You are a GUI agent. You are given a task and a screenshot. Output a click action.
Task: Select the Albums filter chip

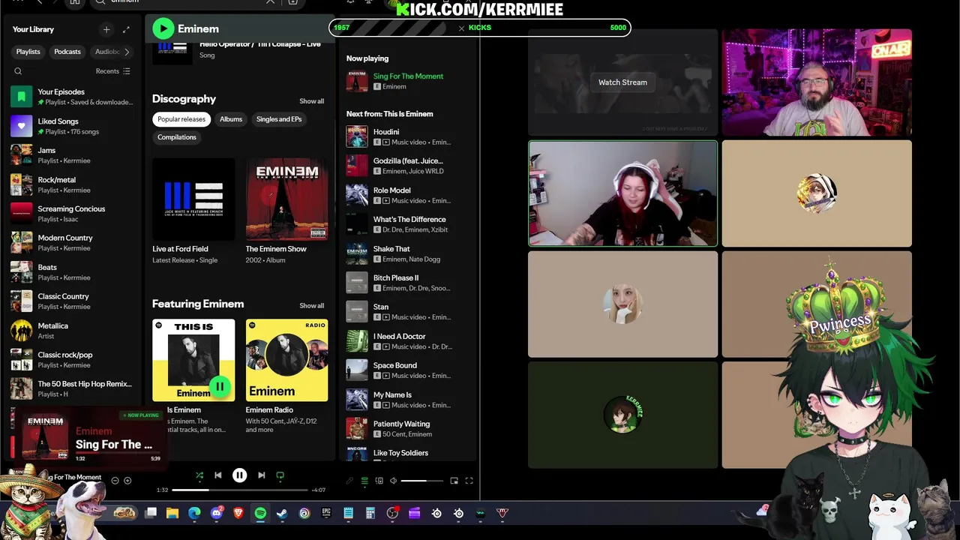pos(231,119)
